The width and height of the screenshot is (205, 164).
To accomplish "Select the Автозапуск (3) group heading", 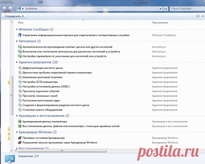I will (30, 41).
